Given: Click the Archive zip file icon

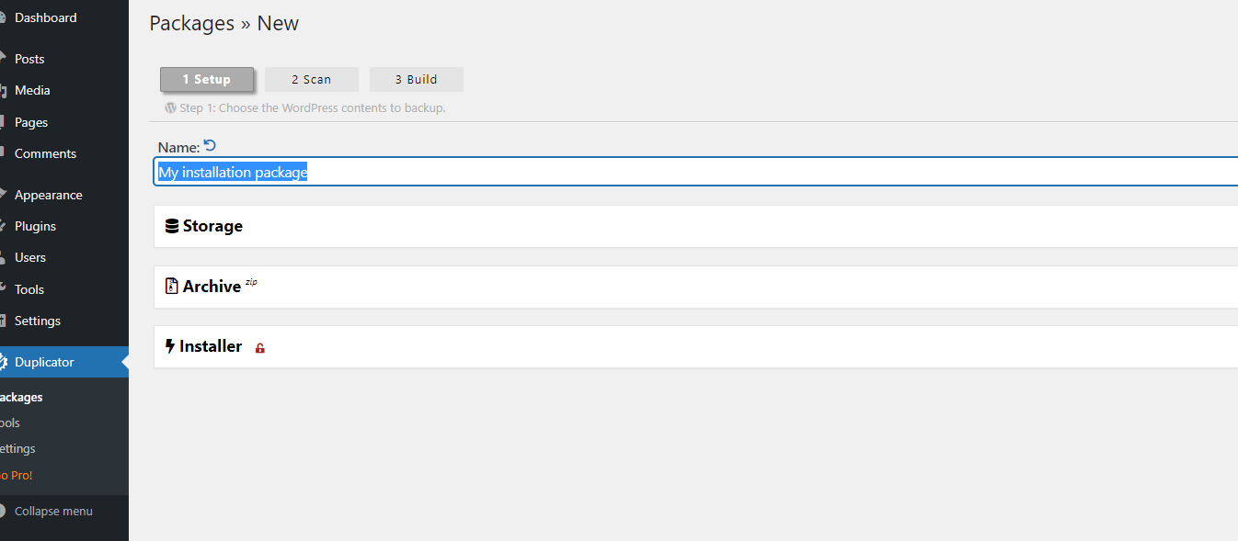Looking at the screenshot, I should point(171,287).
